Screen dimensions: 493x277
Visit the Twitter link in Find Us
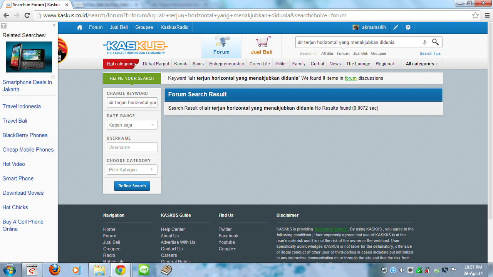pos(225,229)
